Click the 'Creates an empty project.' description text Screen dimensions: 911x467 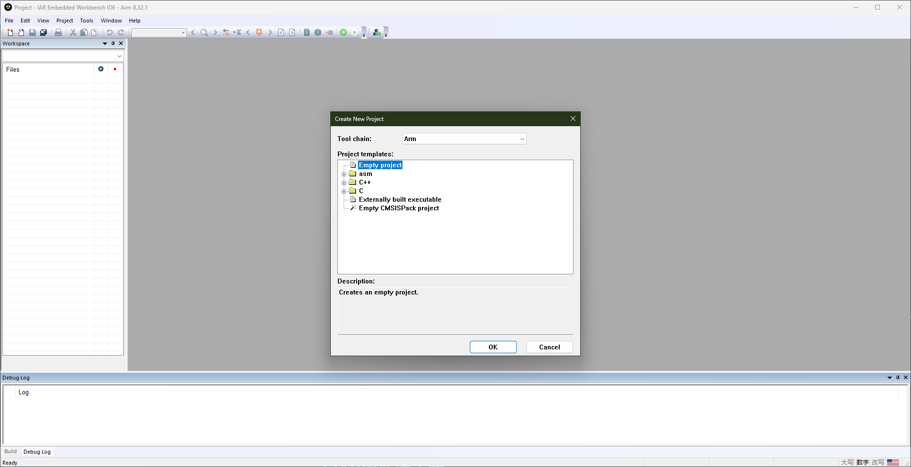coord(379,293)
